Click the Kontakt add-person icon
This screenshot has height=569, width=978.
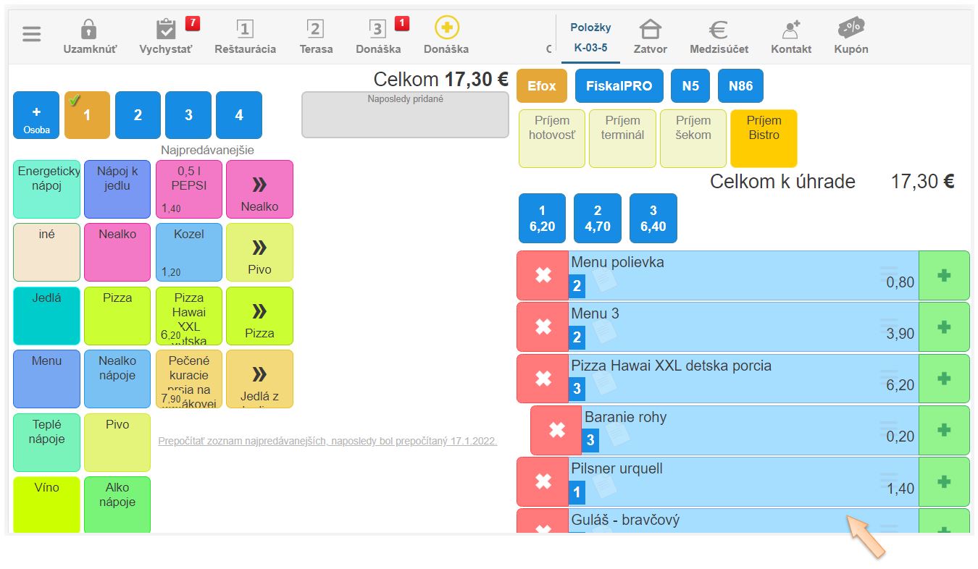click(790, 30)
